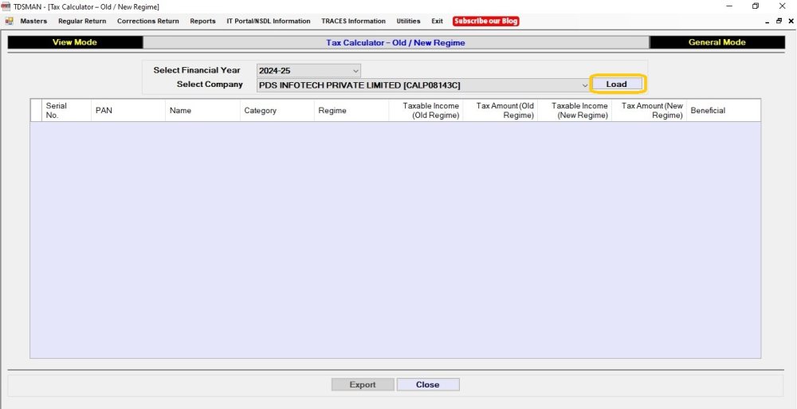
Task: Open the Masters menu
Action: pyautogui.click(x=33, y=22)
